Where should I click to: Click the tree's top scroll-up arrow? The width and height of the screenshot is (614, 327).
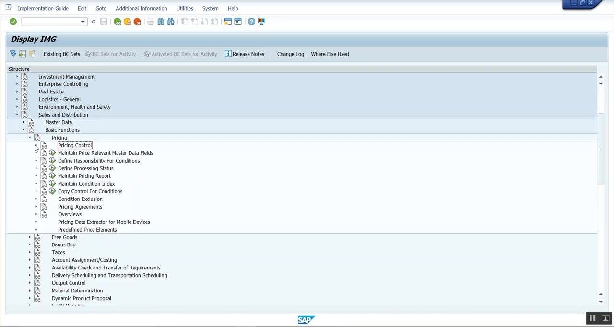601,77
